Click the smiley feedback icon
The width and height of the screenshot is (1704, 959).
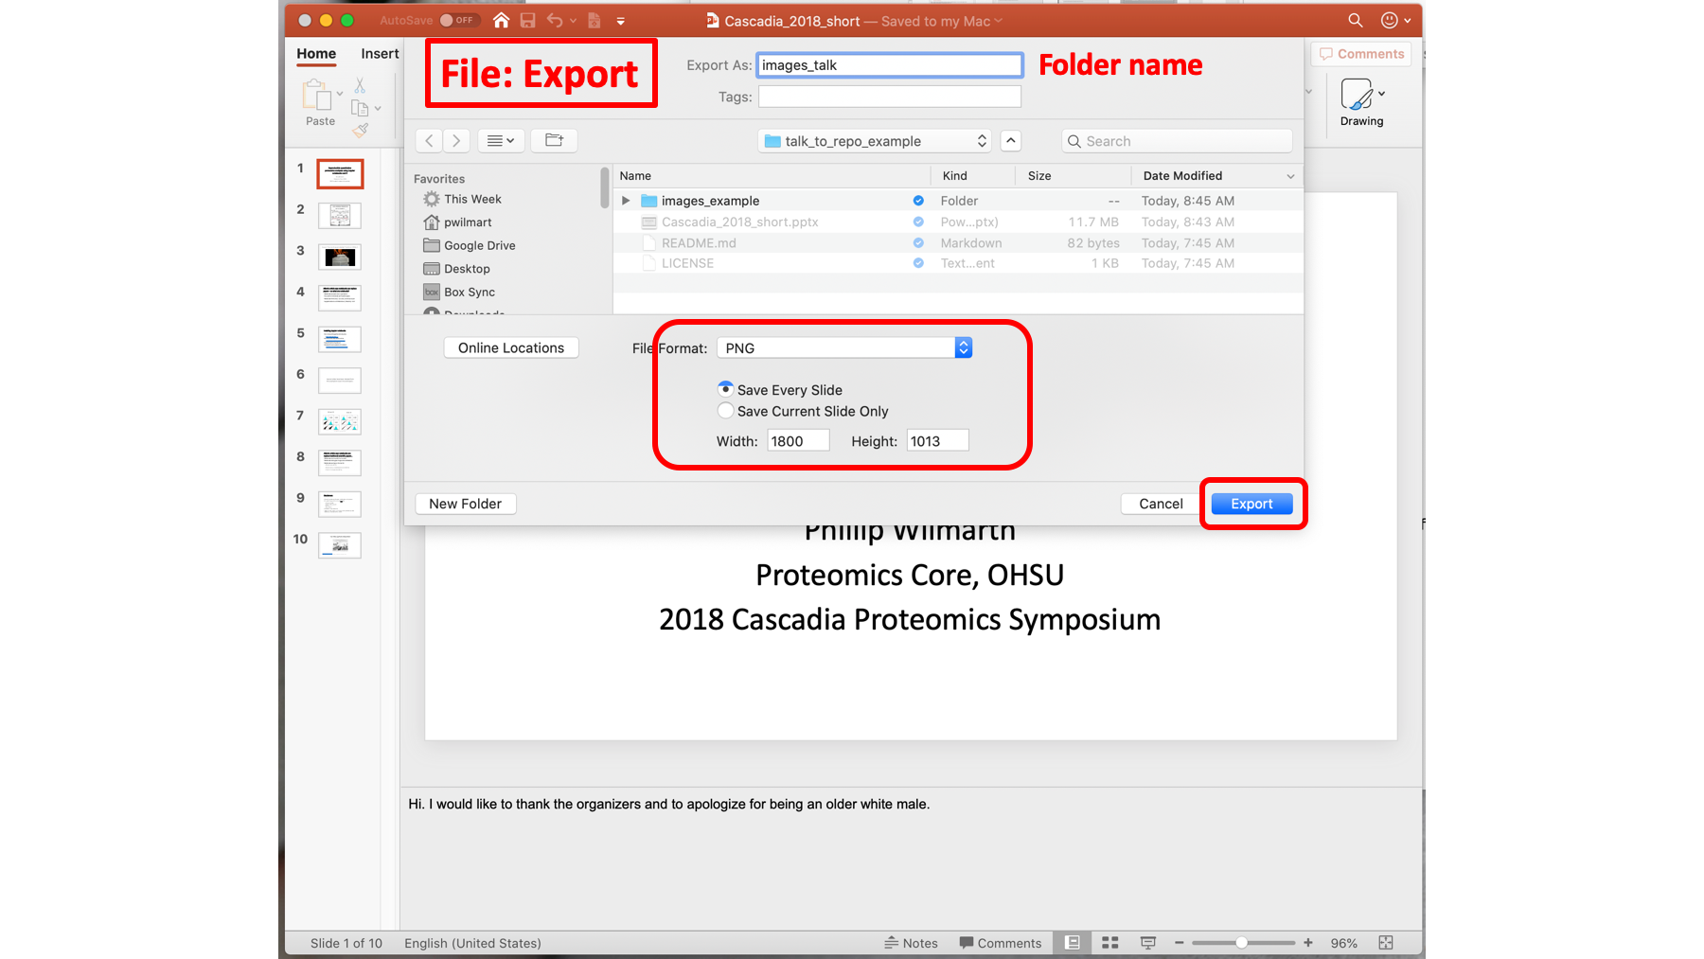pyautogui.click(x=1390, y=20)
